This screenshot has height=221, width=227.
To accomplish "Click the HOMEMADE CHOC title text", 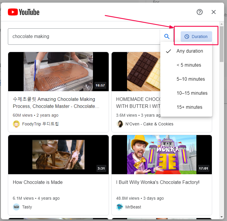I will point(138,103).
